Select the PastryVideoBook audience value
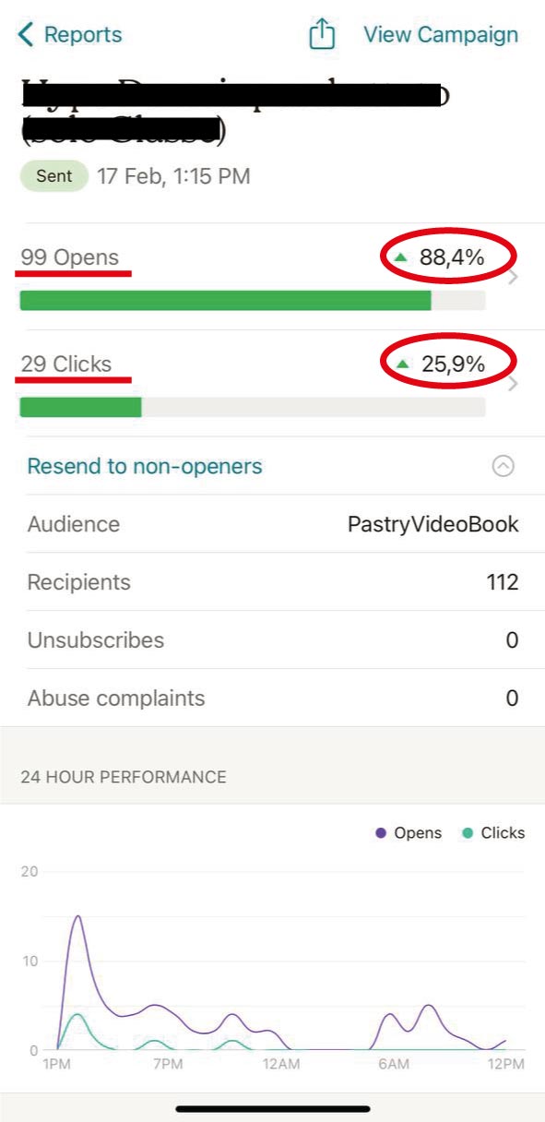The width and height of the screenshot is (545, 1122). tap(433, 524)
